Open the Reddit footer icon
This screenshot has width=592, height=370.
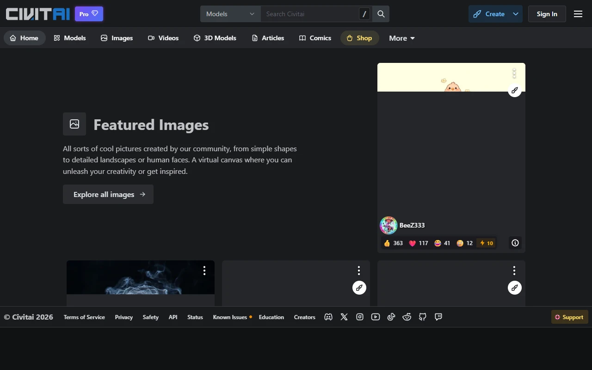click(x=407, y=317)
